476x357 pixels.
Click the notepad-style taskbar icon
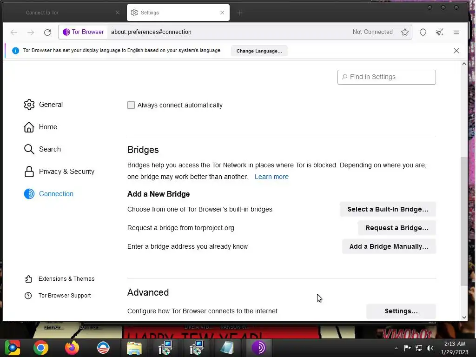pos(227,348)
